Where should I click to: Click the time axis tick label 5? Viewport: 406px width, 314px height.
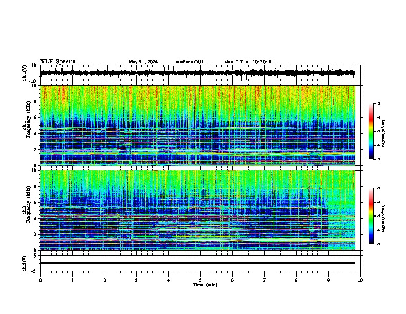[200, 280]
